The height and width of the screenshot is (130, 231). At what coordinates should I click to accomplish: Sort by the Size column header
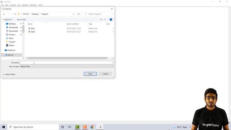(108, 24)
